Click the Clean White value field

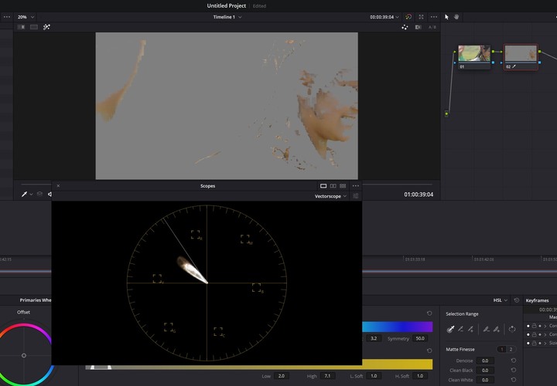(x=485, y=380)
